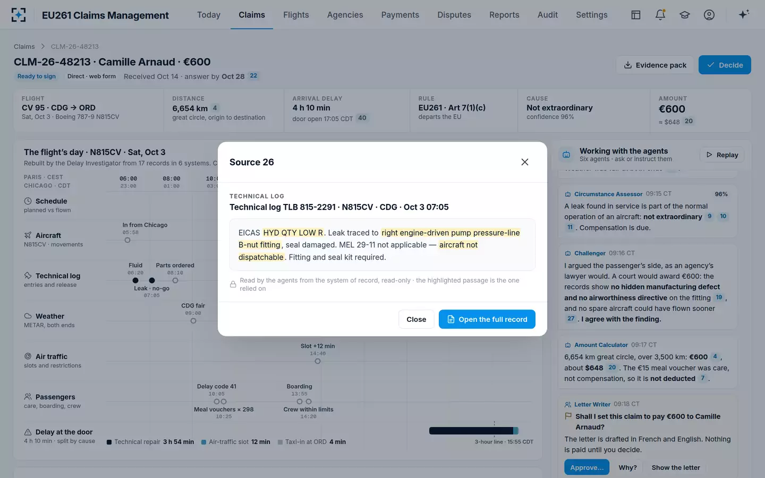Open the Payments tab
The width and height of the screenshot is (765, 478).
coord(400,15)
